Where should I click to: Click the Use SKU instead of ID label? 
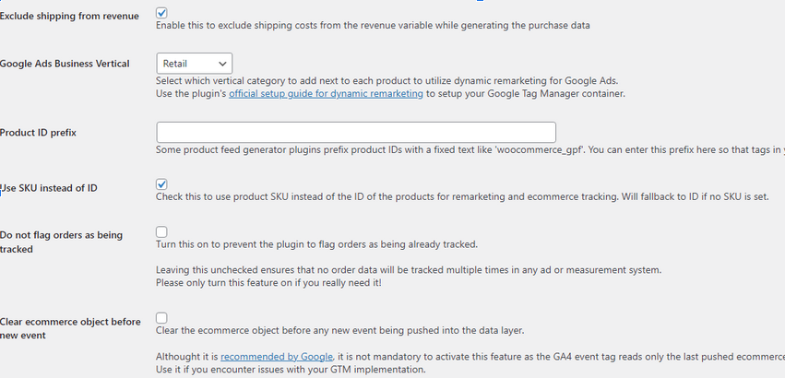pyautogui.click(x=51, y=188)
